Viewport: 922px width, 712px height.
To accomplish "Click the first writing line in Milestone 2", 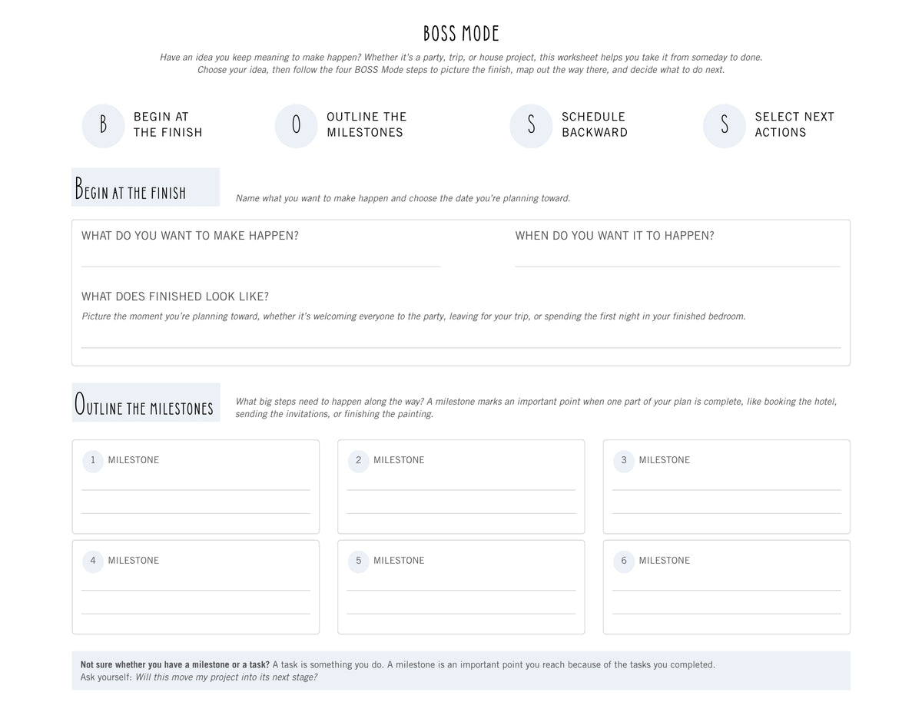I will [461, 490].
